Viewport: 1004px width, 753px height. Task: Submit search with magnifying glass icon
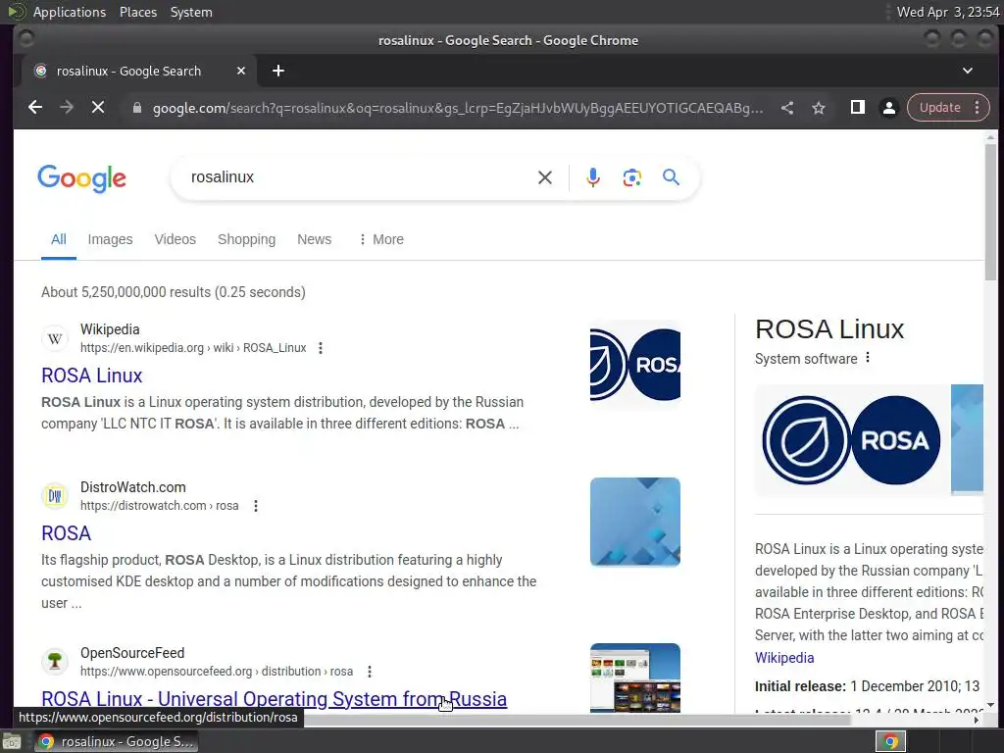pyautogui.click(x=671, y=177)
